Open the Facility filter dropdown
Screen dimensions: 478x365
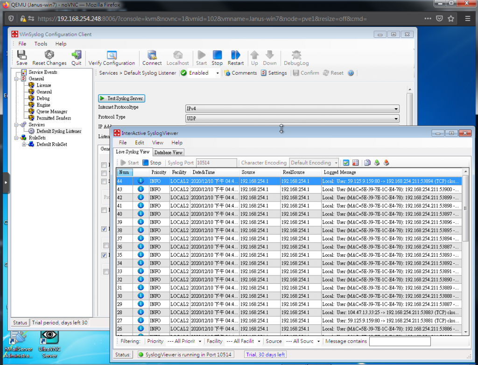coord(259,341)
